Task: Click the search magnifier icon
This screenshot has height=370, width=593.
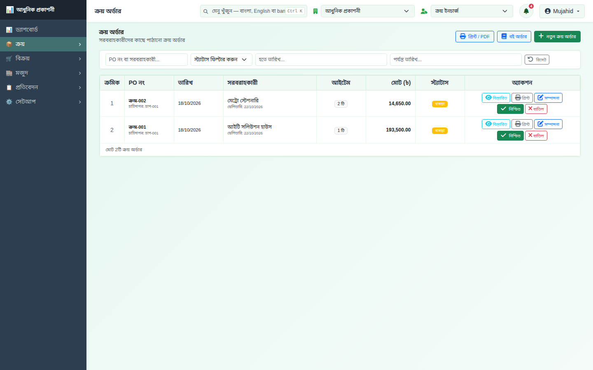Action: tap(205, 12)
